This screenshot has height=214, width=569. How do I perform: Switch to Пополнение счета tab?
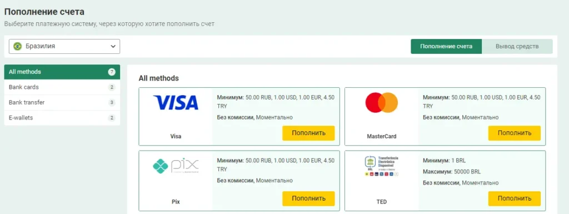pos(446,47)
